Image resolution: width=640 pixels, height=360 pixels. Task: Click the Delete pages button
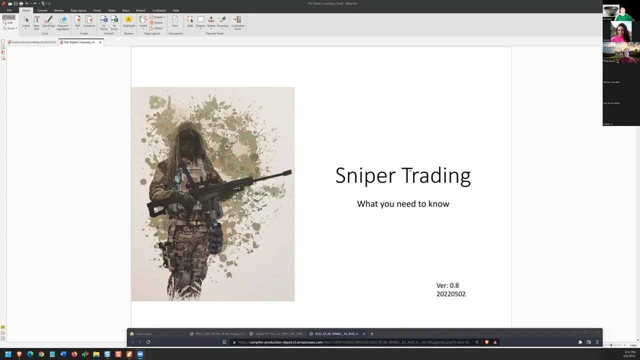(156, 22)
